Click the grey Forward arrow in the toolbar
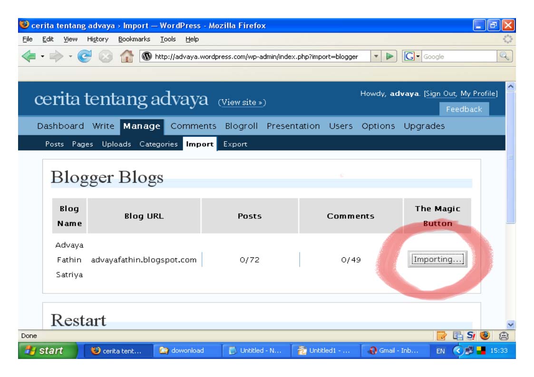The width and height of the screenshot is (534, 377). coord(56,56)
